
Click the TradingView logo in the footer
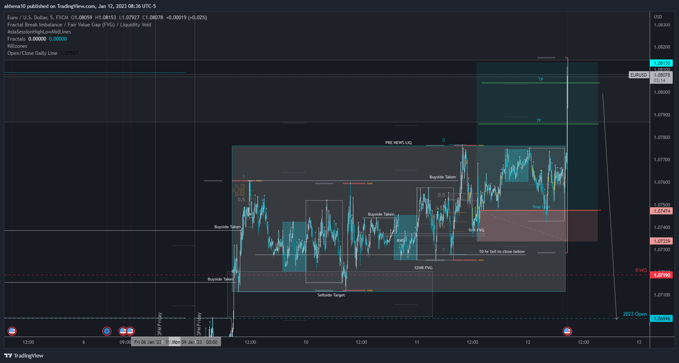pyautogui.click(x=24, y=355)
